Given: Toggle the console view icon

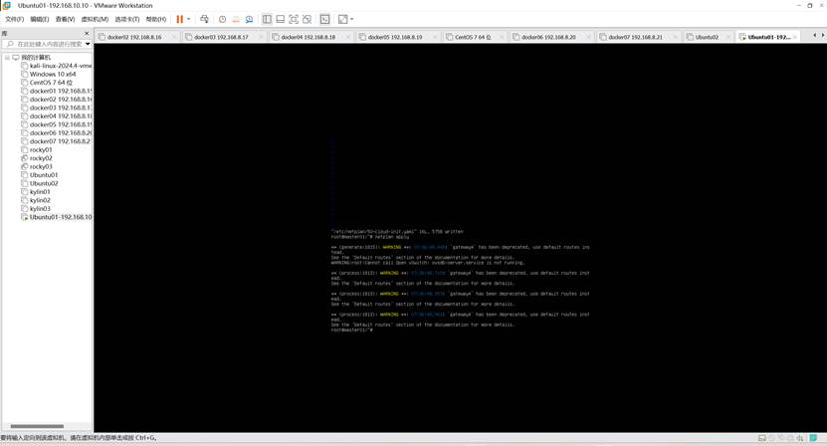Looking at the screenshot, I should click(x=324, y=19).
